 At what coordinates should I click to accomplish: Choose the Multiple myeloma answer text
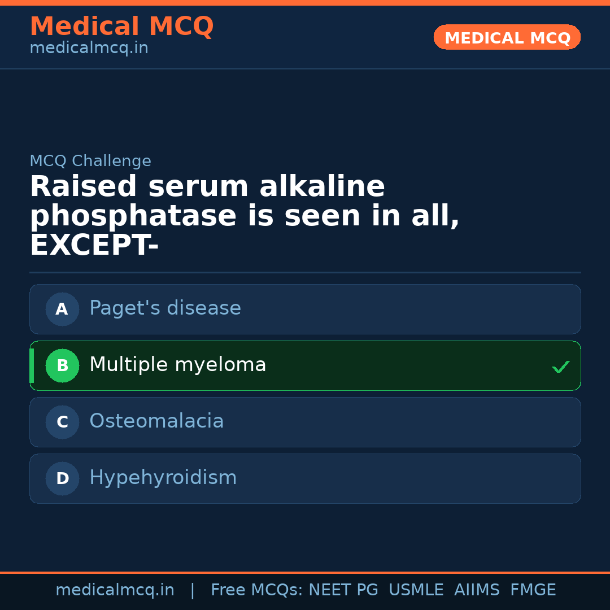point(177,365)
